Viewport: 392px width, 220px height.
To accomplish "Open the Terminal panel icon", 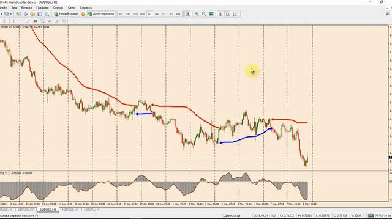I will pos(40,14).
